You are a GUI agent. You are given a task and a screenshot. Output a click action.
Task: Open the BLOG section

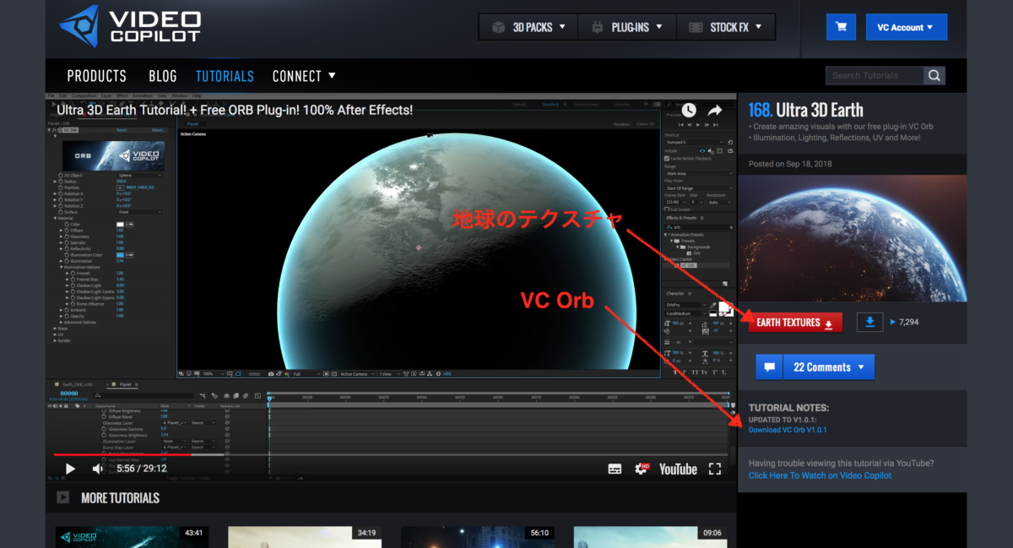(x=163, y=76)
